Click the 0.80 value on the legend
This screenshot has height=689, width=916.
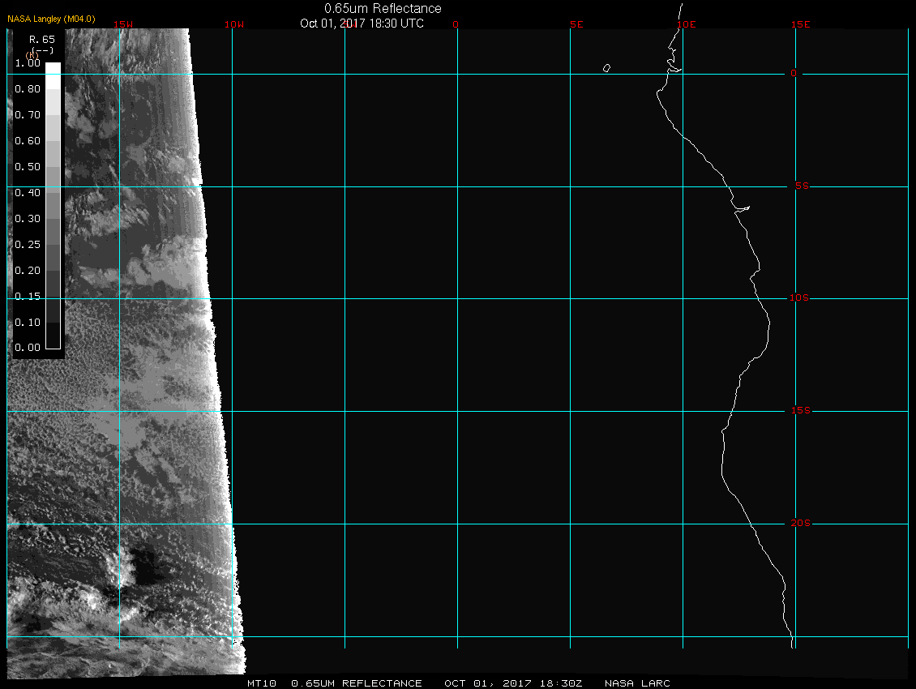28,89
